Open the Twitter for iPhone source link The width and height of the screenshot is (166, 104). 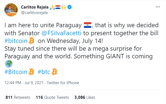[x=63, y=83]
